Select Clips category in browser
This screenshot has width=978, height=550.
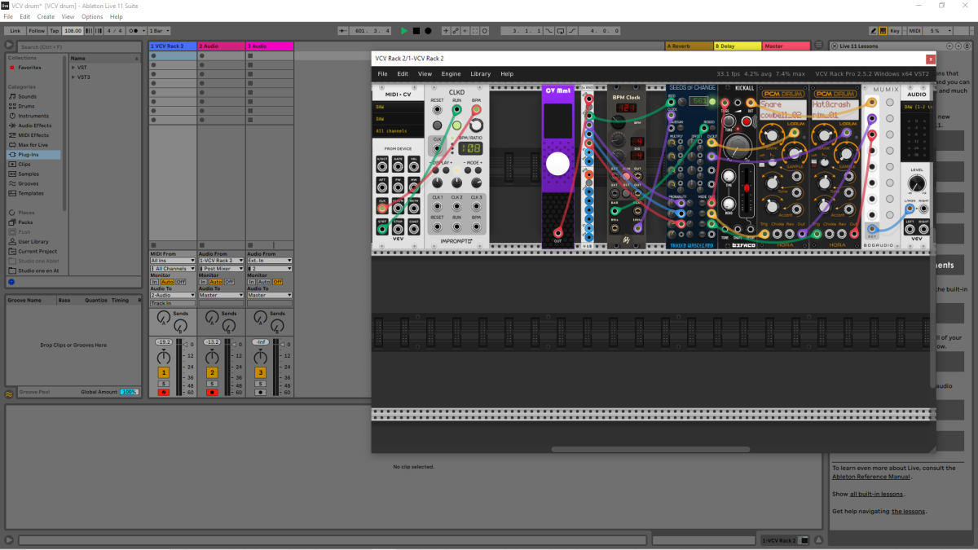tap(24, 164)
